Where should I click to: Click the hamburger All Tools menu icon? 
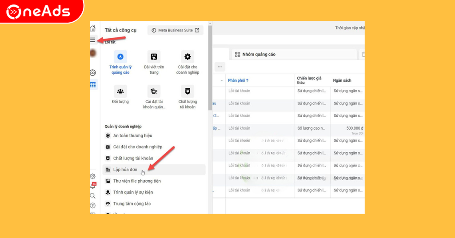pyautogui.click(x=93, y=40)
